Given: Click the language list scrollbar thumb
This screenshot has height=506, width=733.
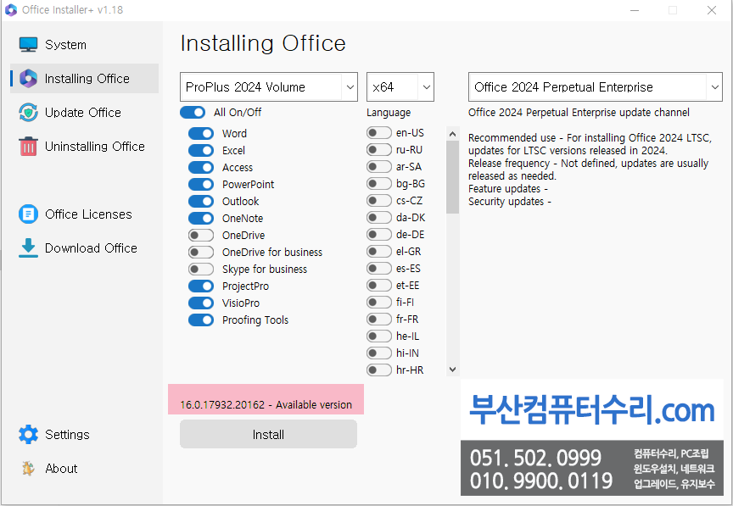Looking at the screenshot, I should pos(452,177).
